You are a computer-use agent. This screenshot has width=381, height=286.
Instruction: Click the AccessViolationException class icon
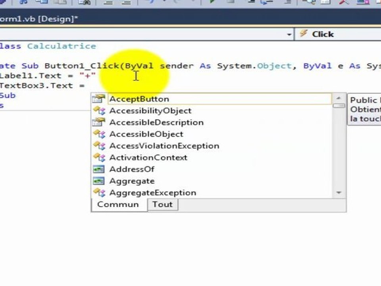click(99, 146)
